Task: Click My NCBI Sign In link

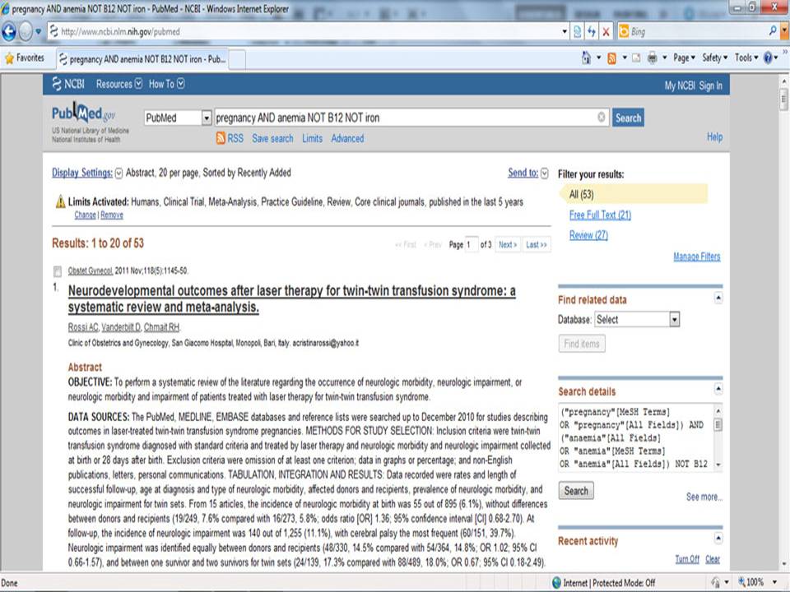Action: click(693, 86)
